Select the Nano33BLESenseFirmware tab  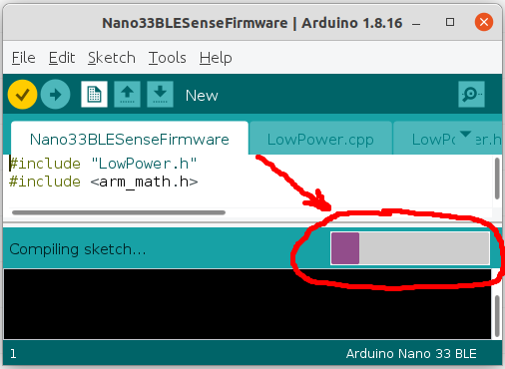pyautogui.click(x=130, y=139)
